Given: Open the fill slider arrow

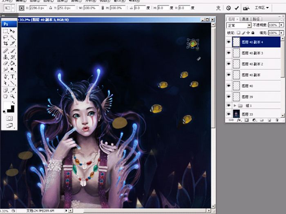Looking at the screenshot, I should [x=282, y=33].
